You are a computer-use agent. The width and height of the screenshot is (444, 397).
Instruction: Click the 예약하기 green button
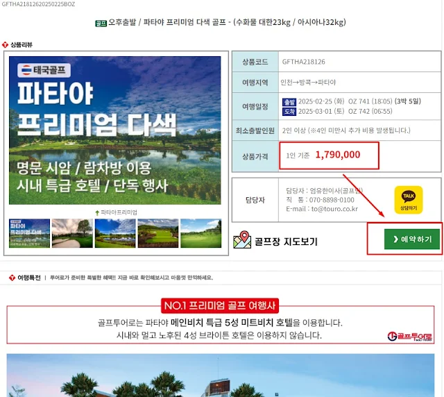click(x=411, y=239)
